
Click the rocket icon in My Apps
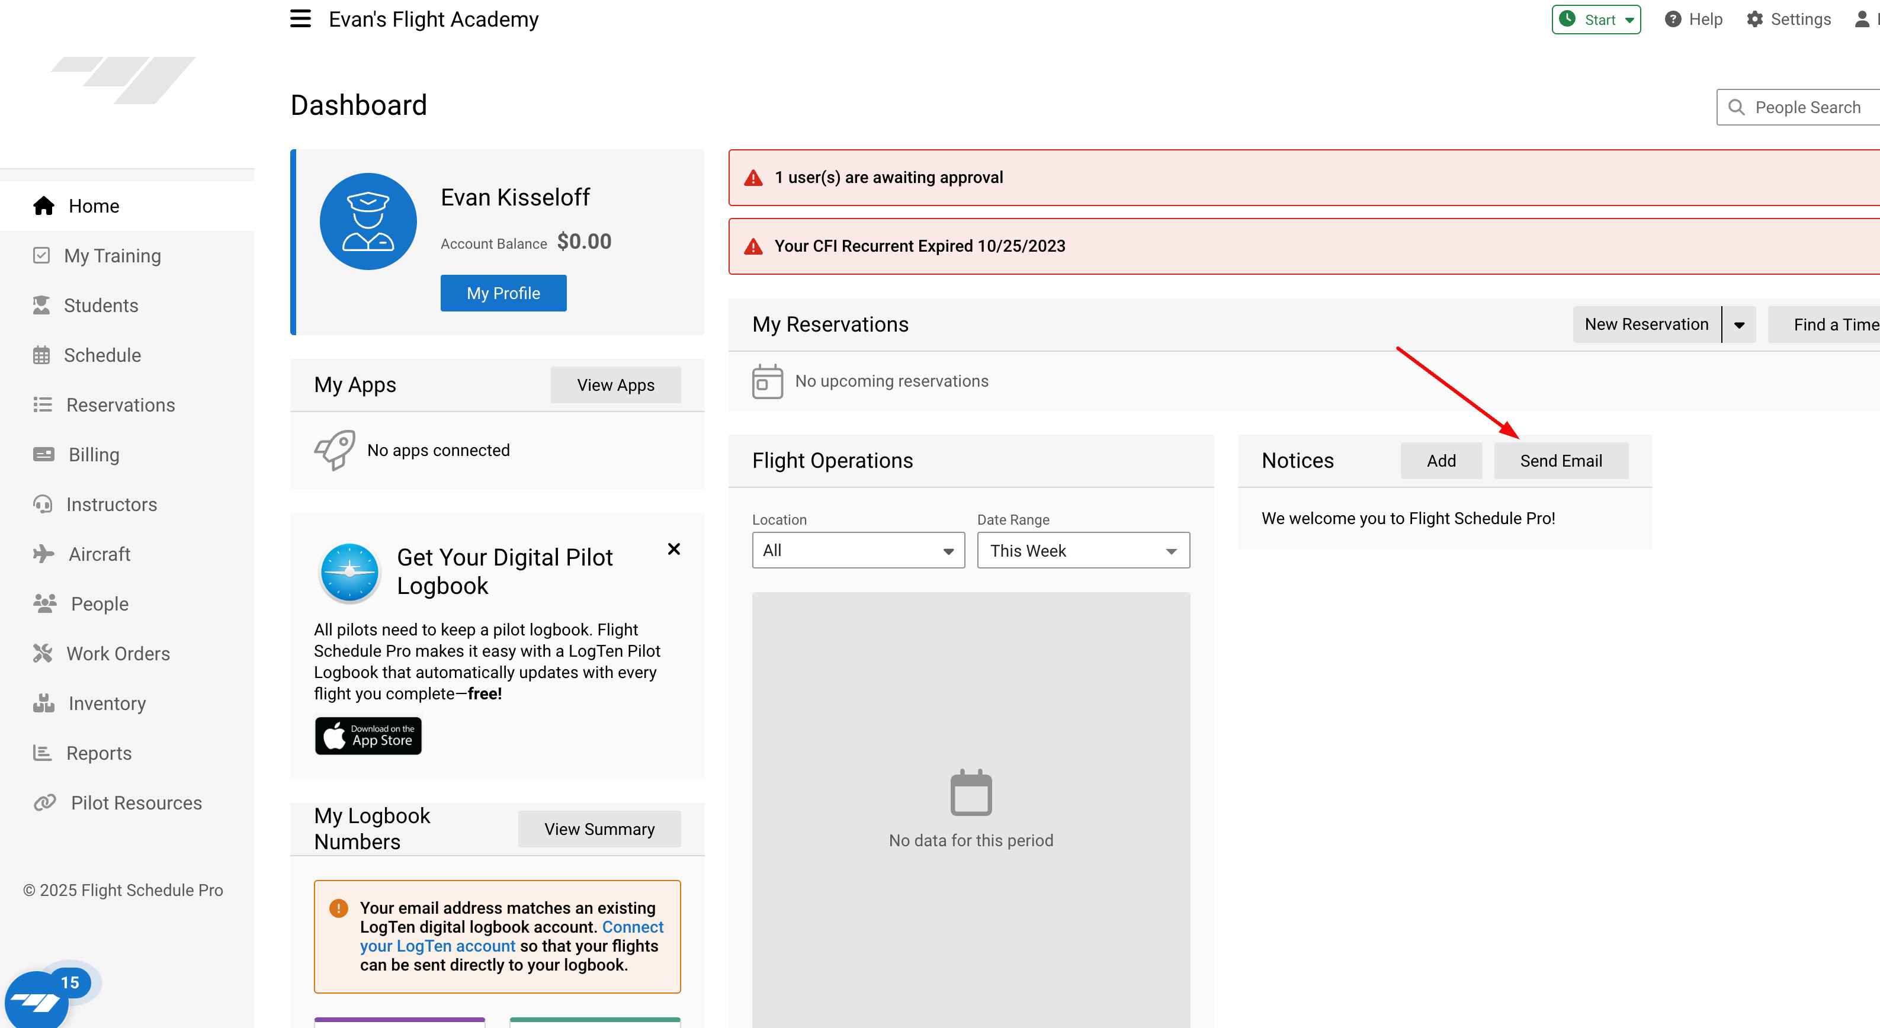pyautogui.click(x=334, y=450)
